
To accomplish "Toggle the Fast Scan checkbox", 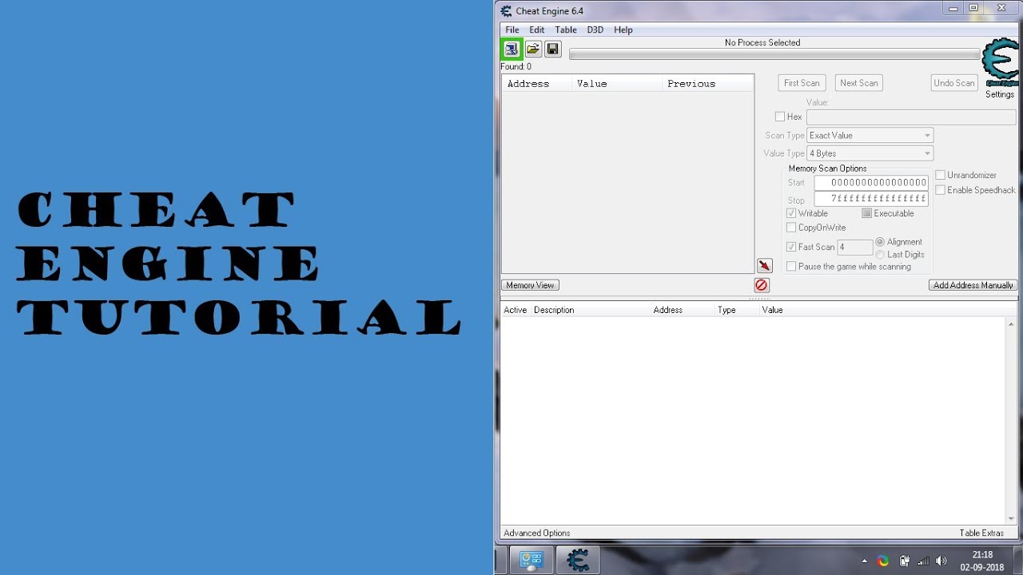I will pos(791,247).
